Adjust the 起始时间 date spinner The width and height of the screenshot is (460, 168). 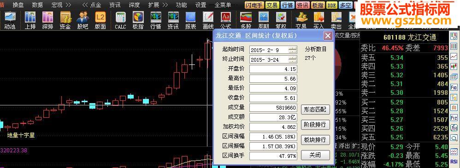click(293, 50)
